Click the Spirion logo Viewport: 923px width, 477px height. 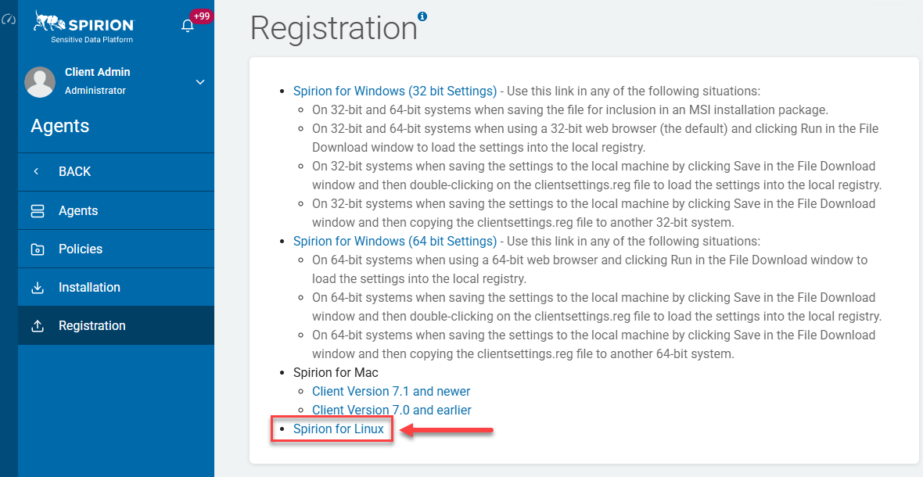[x=84, y=27]
